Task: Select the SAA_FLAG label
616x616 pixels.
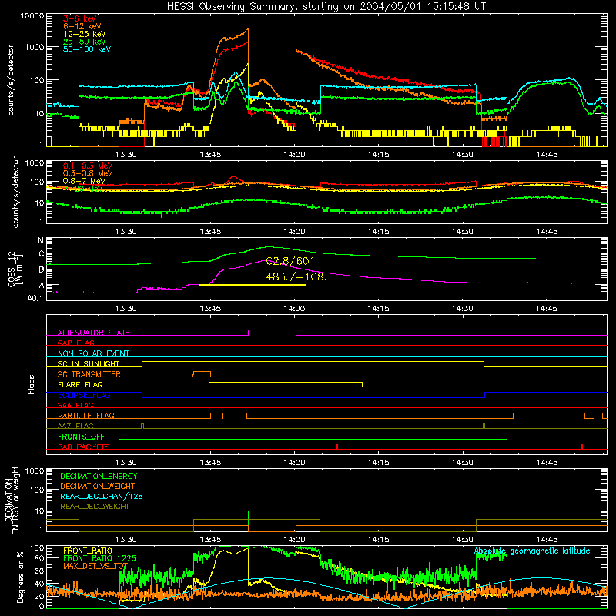Action: point(75,405)
